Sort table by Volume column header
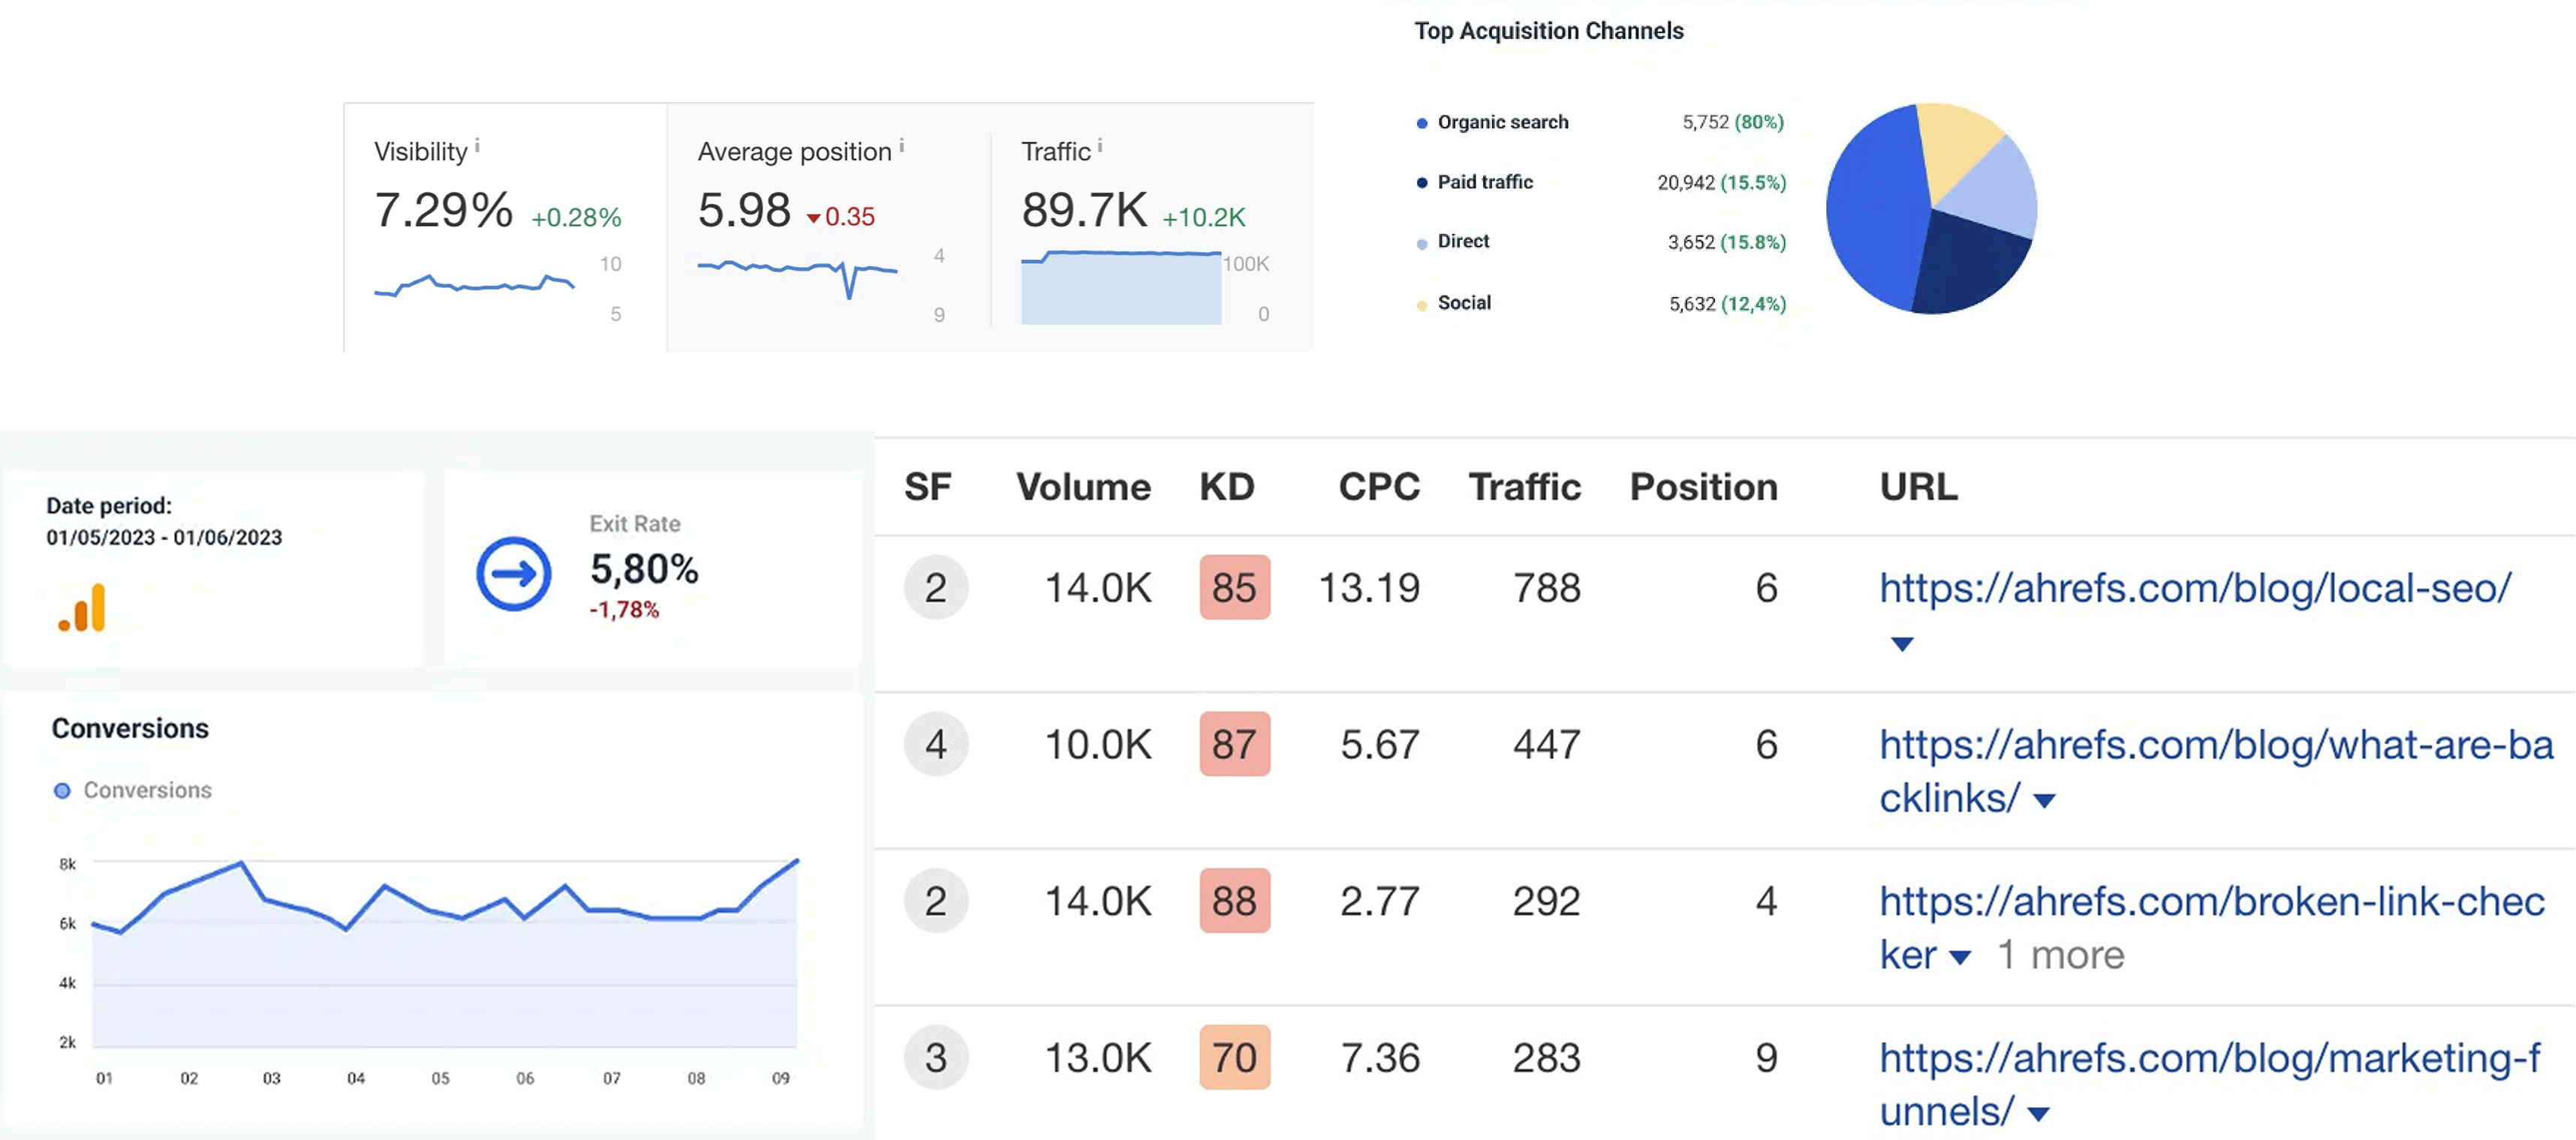 1083,487
